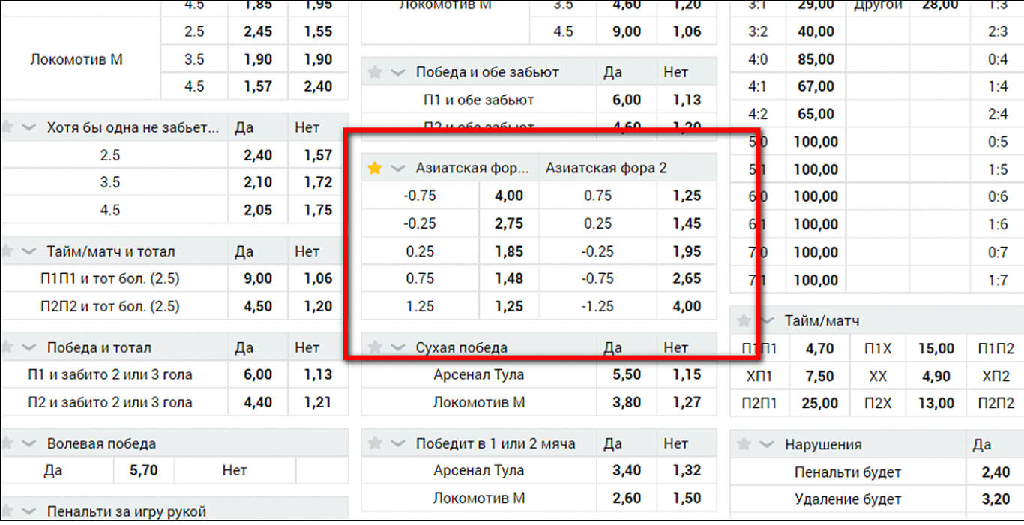Bet on Арсенал Тула win by 1-2 goals 3,40
The width and height of the screenshot is (1024, 525).
[x=627, y=470]
